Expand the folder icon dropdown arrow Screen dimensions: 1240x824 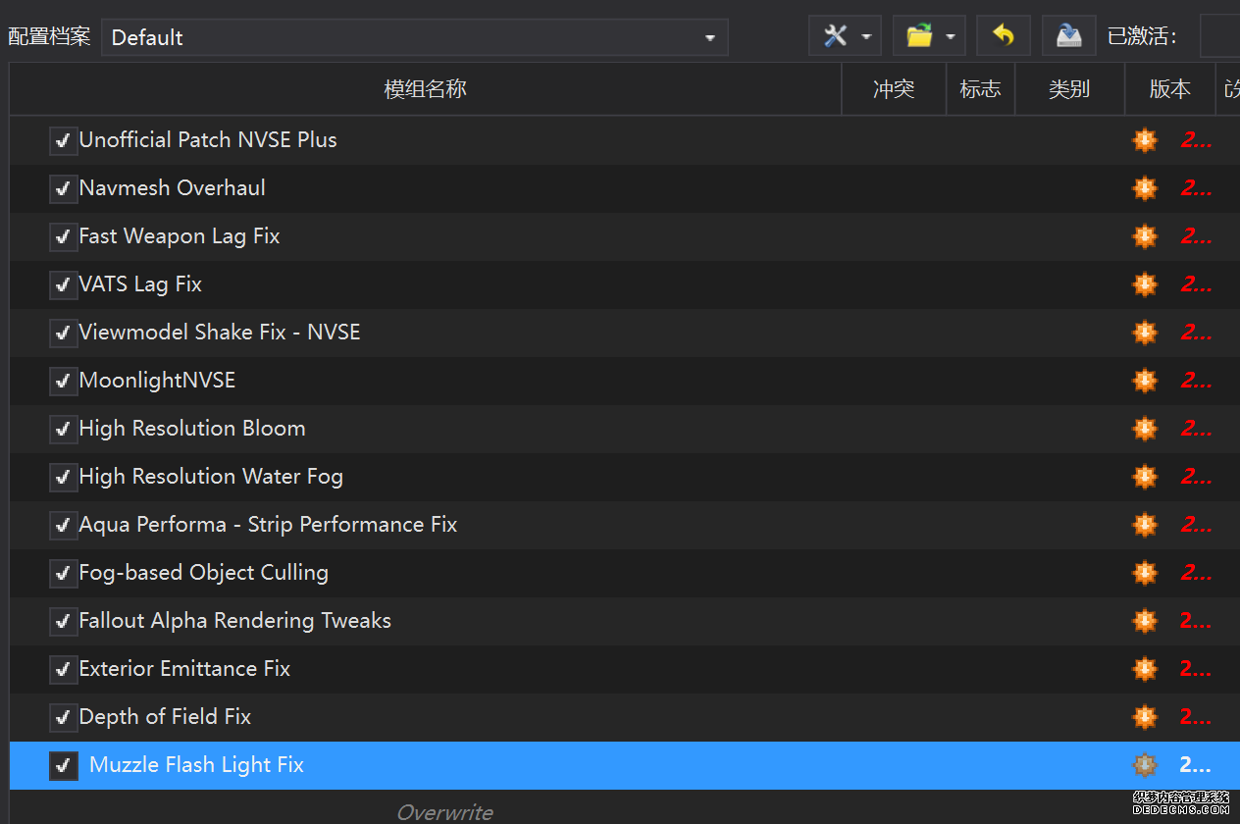(x=951, y=37)
